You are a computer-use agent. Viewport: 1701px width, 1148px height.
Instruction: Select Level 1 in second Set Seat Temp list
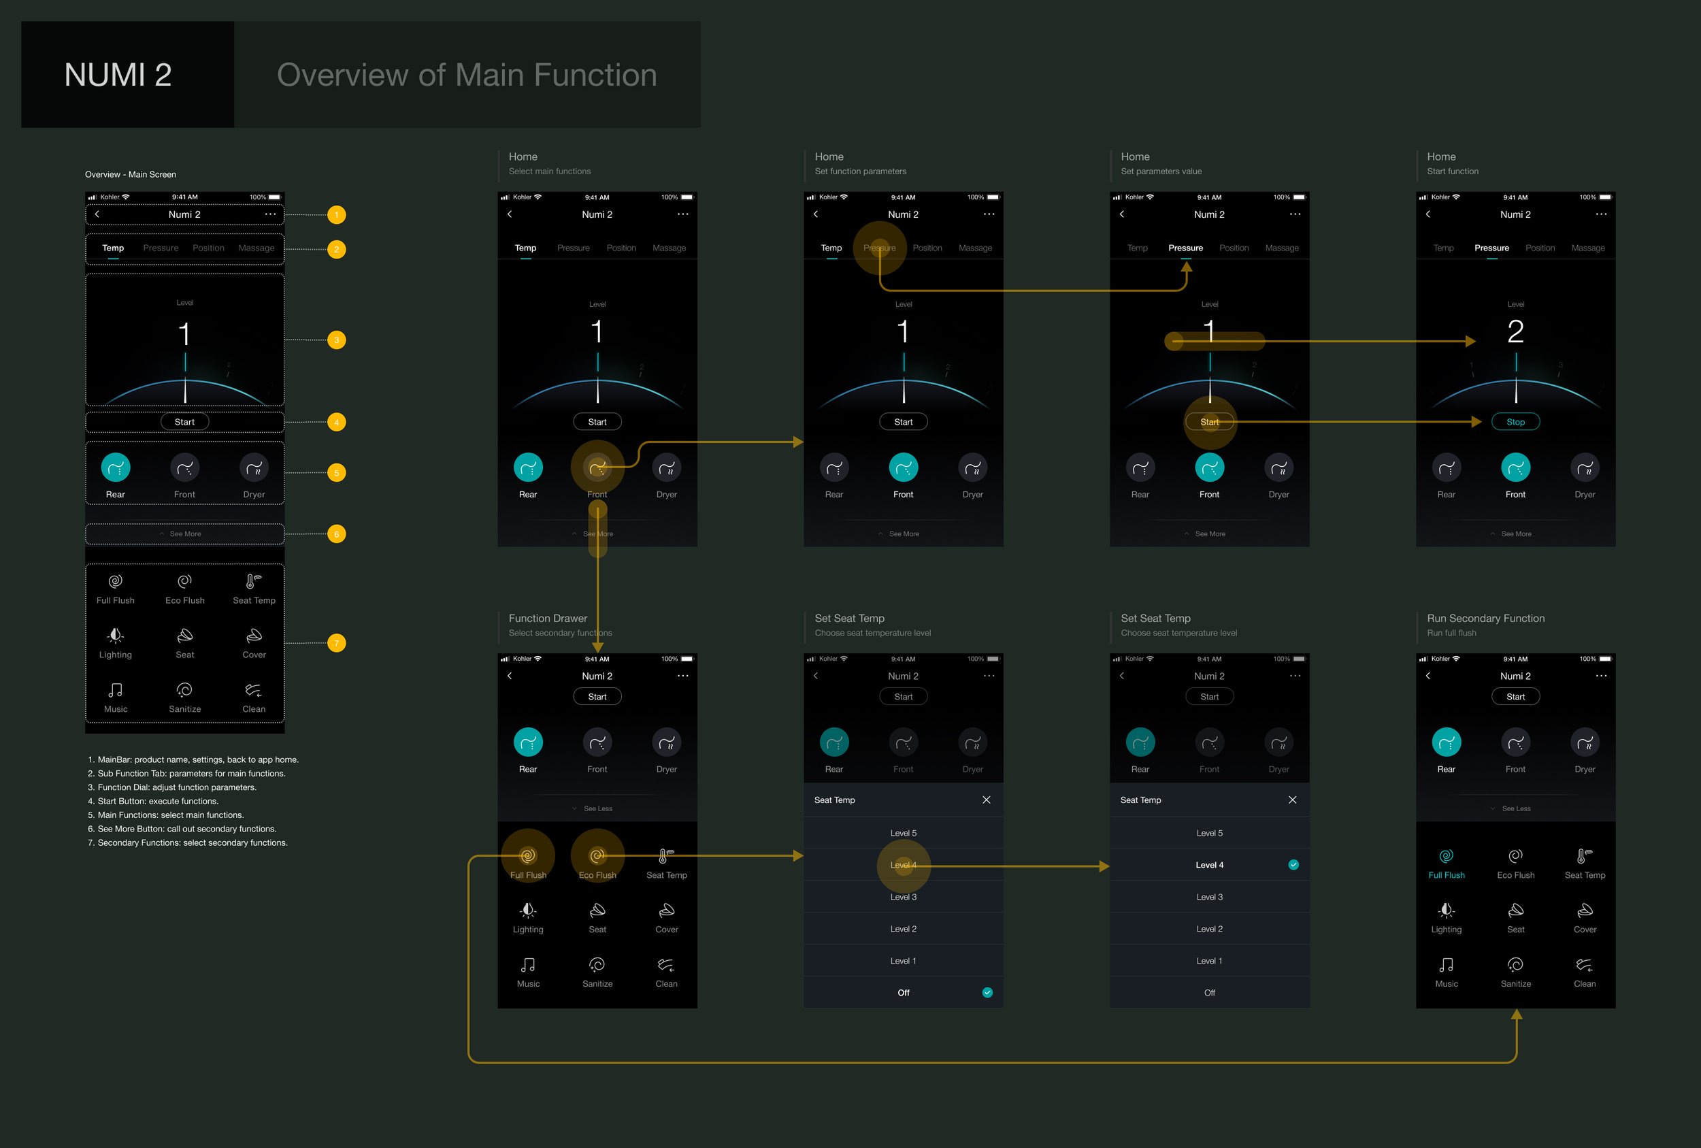(1209, 962)
